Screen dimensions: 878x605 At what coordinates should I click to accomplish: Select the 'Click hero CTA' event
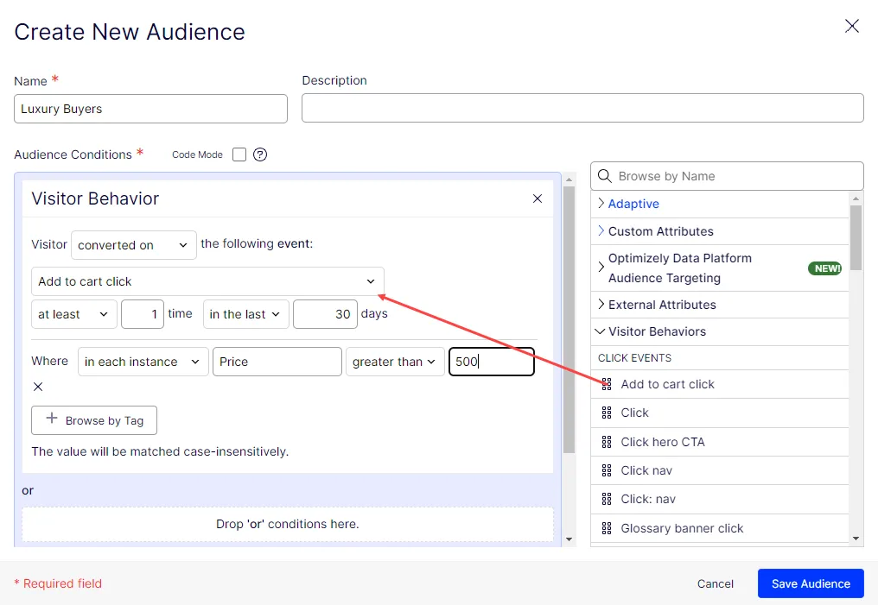coord(720,442)
